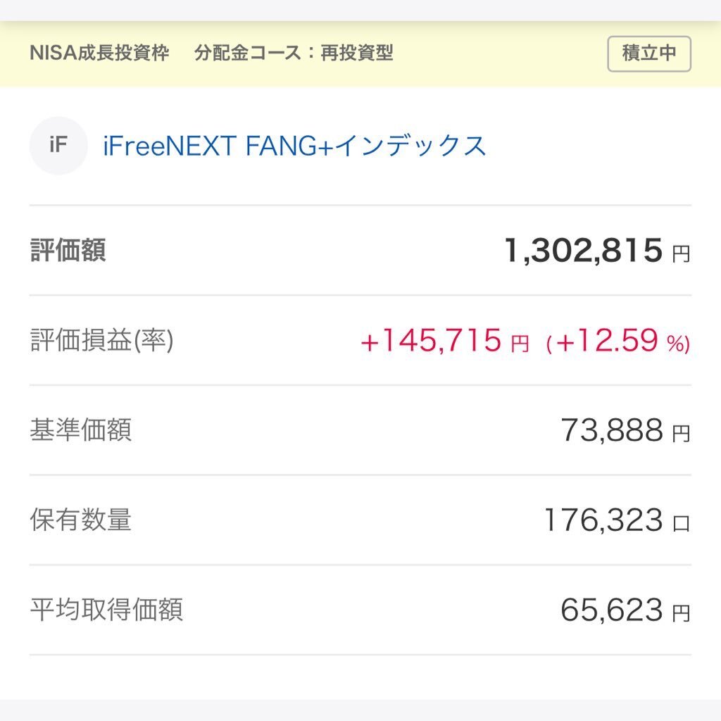Image resolution: width=721 pixels, height=721 pixels.
Task: Select the 保有数量 row label
Action: [81, 520]
